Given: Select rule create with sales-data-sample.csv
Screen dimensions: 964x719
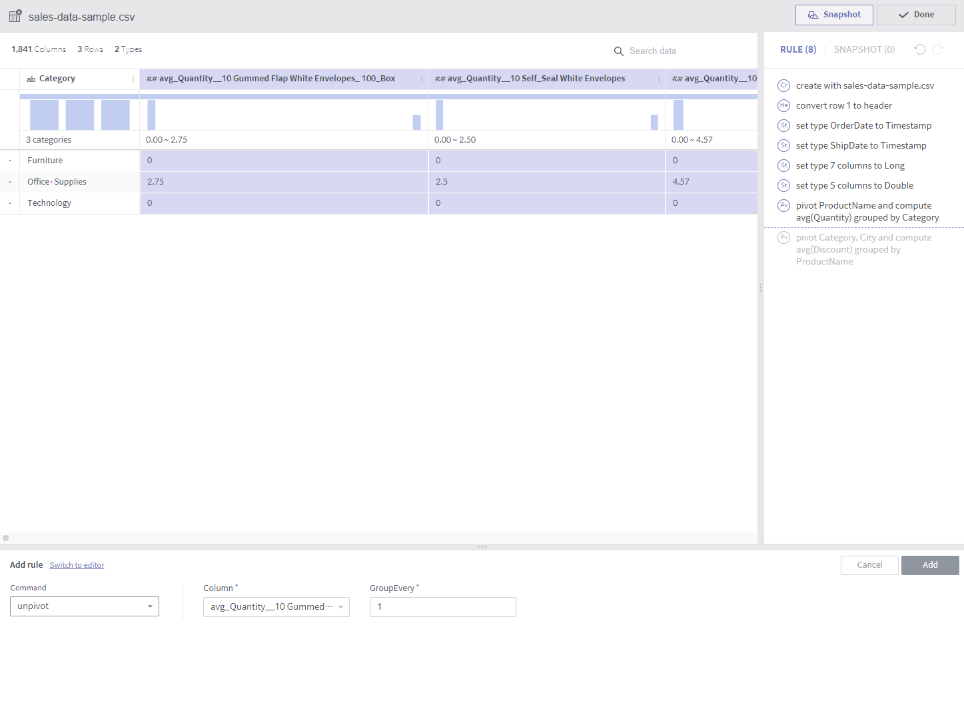Looking at the screenshot, I should pyautogui.click(x=865, y=85).
